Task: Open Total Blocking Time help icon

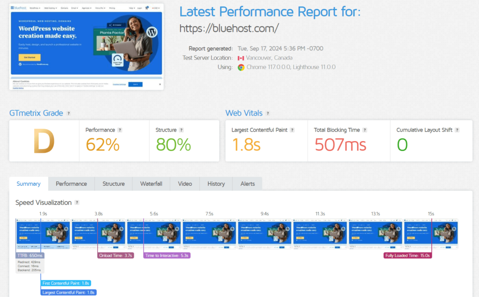Action: (365, 130)
